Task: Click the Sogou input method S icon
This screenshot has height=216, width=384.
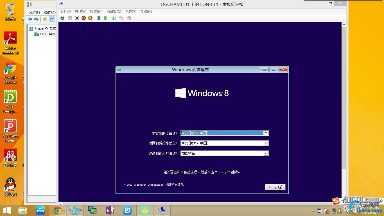Action: (336, 201)
